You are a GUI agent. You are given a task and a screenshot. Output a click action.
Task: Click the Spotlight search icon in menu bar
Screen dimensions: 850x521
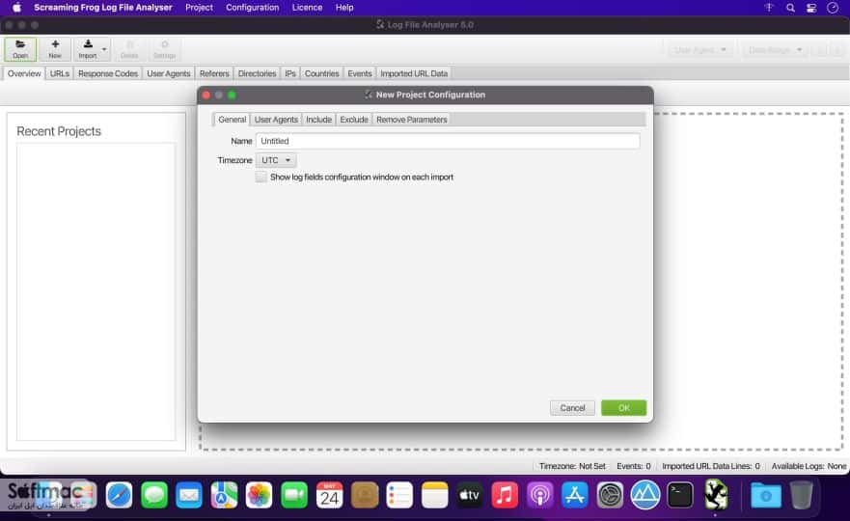point(790,8)
